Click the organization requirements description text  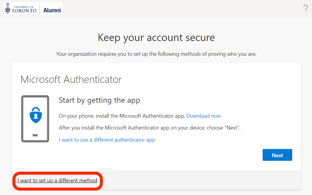pyautogui.click(x=156, y=54)
